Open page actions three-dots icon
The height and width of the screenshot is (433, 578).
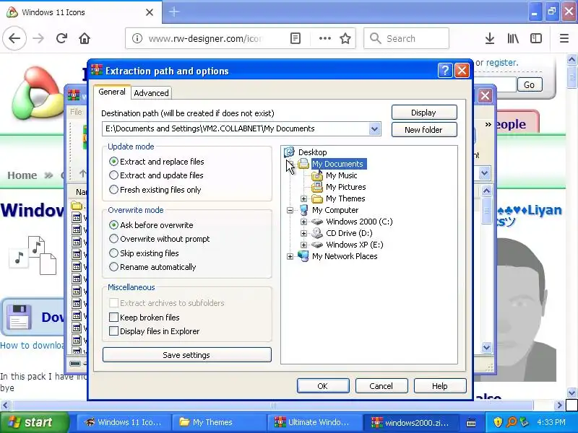[324, 38]
